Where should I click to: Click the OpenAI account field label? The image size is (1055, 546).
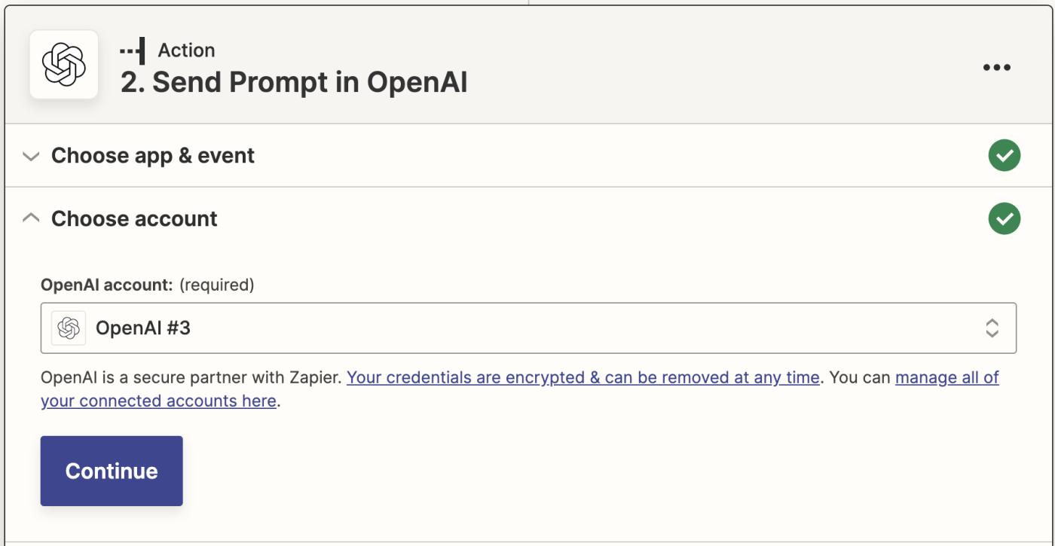pyautogui.click(x=106, y=285)
